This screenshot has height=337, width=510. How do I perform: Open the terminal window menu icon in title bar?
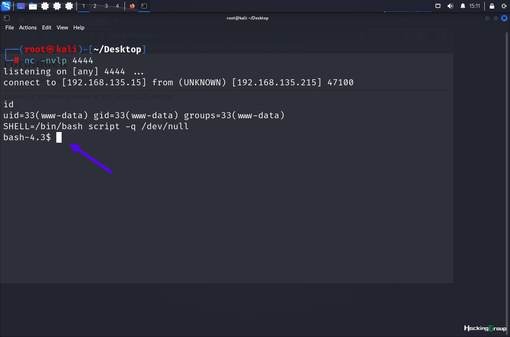click(7, 18)
